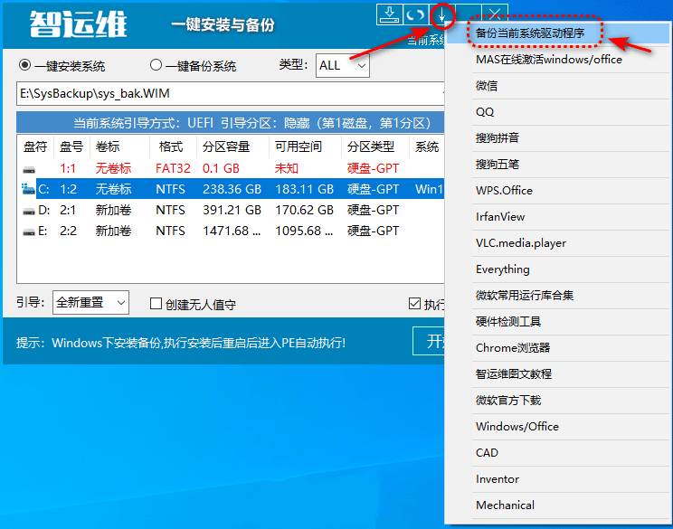Screen dimensions: 673x529
Task: Click the down-arrow menu icon in title bar
Action: pyautogui.click(x=442, y=15)
